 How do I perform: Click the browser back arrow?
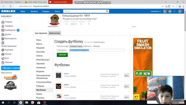4,6
